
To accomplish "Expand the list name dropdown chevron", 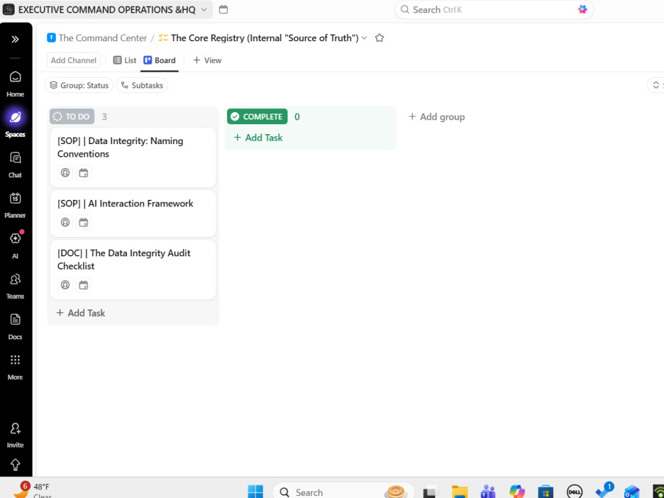I will point(364,38).
